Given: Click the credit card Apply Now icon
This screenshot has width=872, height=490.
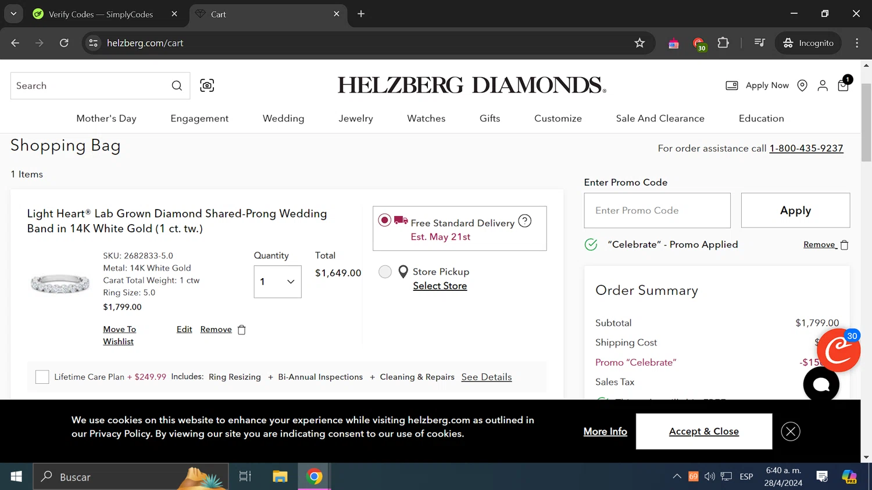Looking at the screenshot, I should click(732, 85).
